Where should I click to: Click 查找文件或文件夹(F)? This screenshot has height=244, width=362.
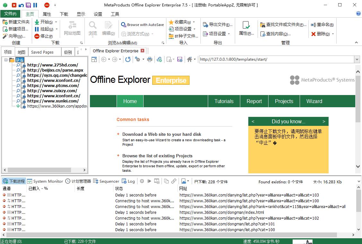pyautogui.click(x=283, y=24)
